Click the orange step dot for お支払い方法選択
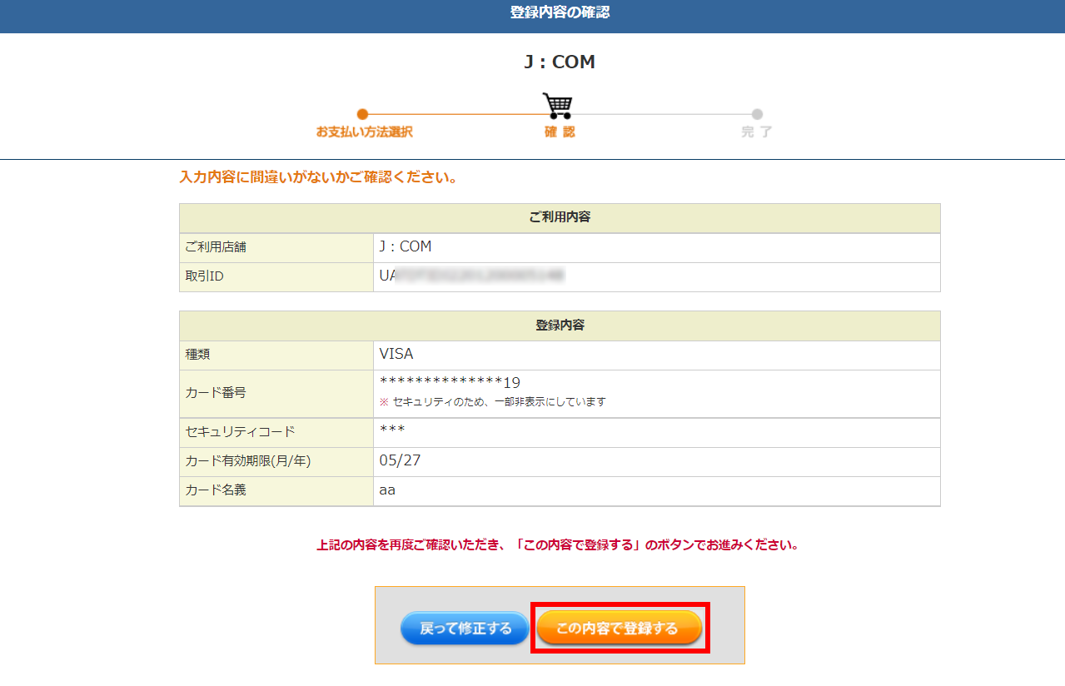1065x686 pixels. (x=362, y=114)
